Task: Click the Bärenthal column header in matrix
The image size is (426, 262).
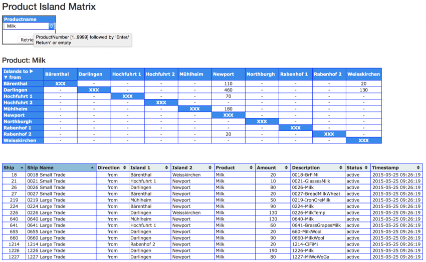Action: click(60, 74)
